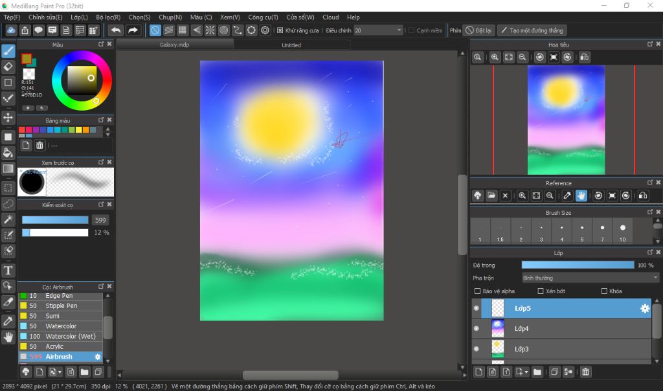Viewport: 663px width, 391px height.
Task: Open snap settings gear in toolbar
Action: pyautogui.click(x=265, y=30)
